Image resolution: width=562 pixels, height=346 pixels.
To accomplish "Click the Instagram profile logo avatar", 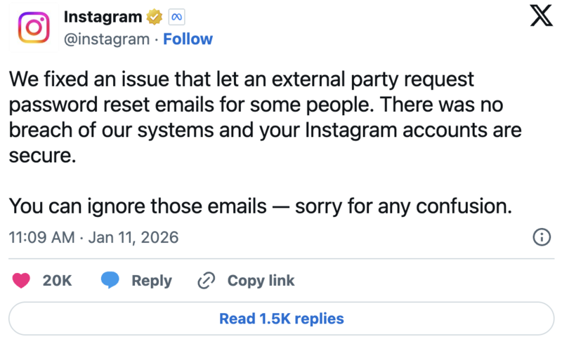I will click(x=33, y=27).
